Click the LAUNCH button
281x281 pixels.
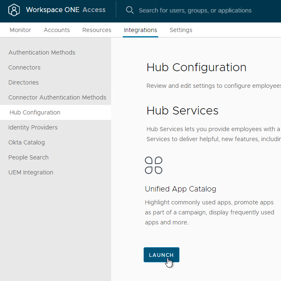(x=161, y=255)
